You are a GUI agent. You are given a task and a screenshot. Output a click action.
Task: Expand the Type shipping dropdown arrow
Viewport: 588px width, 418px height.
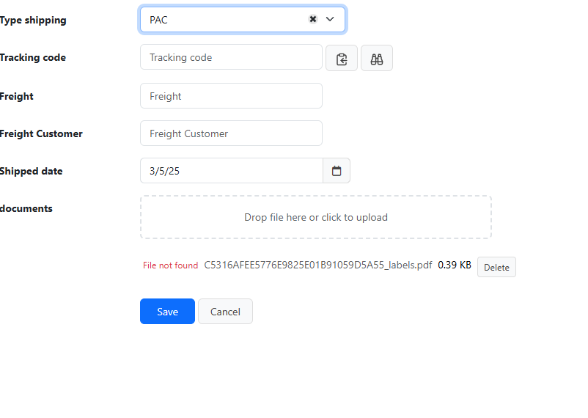coord(330,19)
